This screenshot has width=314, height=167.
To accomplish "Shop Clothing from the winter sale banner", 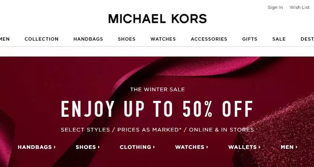I will [x=136, y=147].
